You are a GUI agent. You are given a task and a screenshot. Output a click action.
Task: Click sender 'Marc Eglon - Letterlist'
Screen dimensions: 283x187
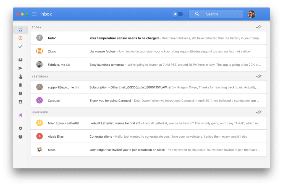tap(64, 123)
